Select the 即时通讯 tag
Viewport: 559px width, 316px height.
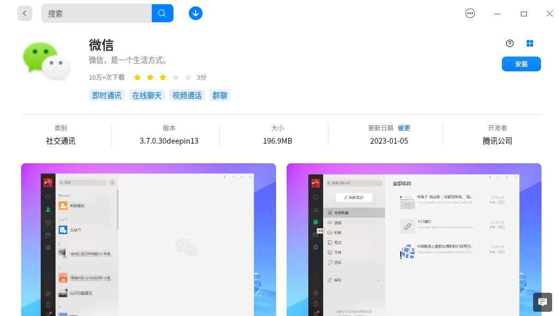(x=106, y=95)
